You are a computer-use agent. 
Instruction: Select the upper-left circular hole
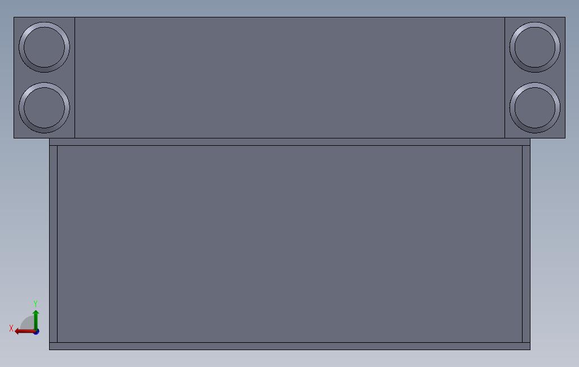44,47
